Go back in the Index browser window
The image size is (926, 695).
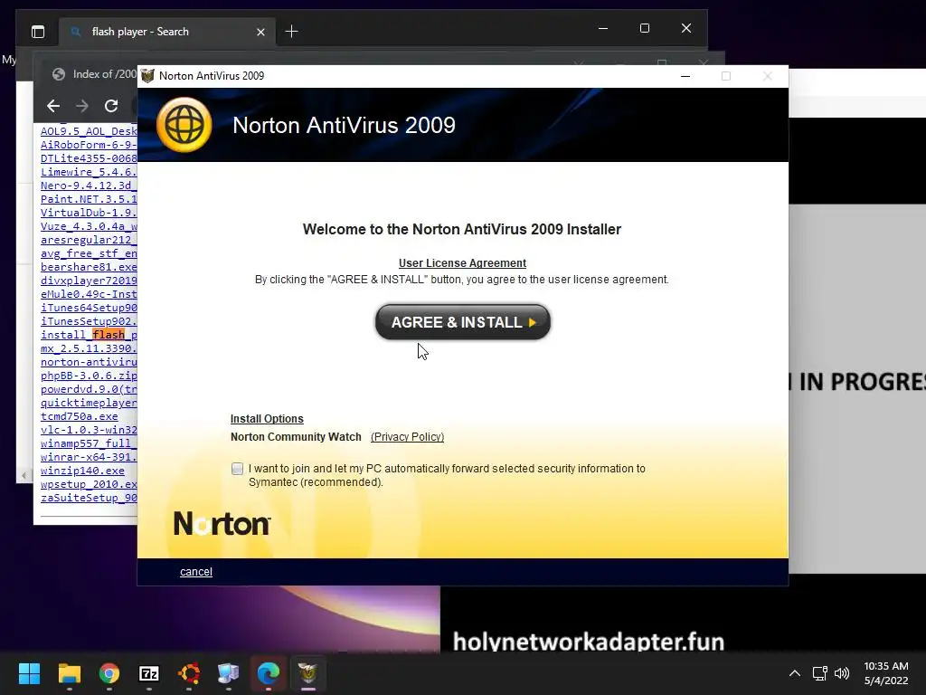point(53,106)
